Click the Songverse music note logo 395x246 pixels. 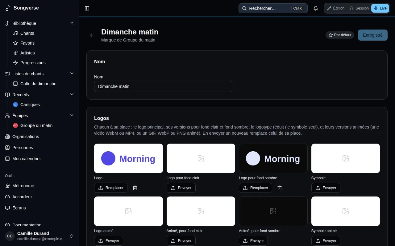coord(8,8)
